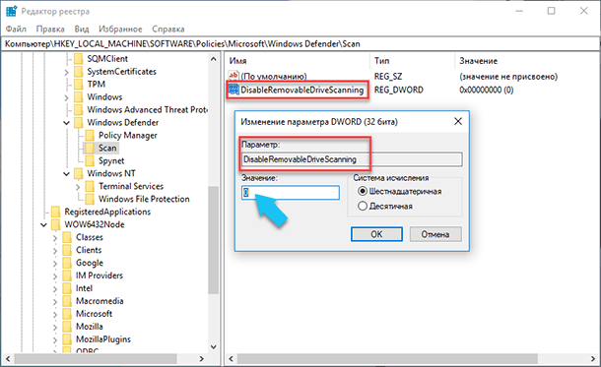Screen dimensions: 601x367
Task: Select the Intel key in the tree
Action: [84, 288]
